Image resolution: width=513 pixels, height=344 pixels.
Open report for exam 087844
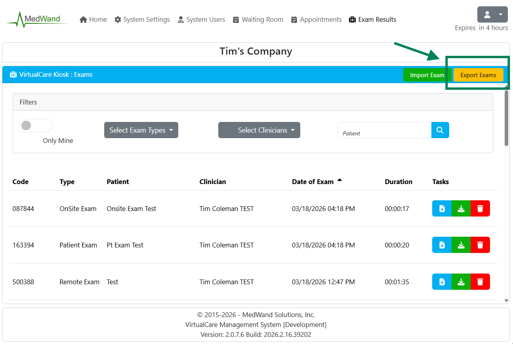click(x=442, y=209)
